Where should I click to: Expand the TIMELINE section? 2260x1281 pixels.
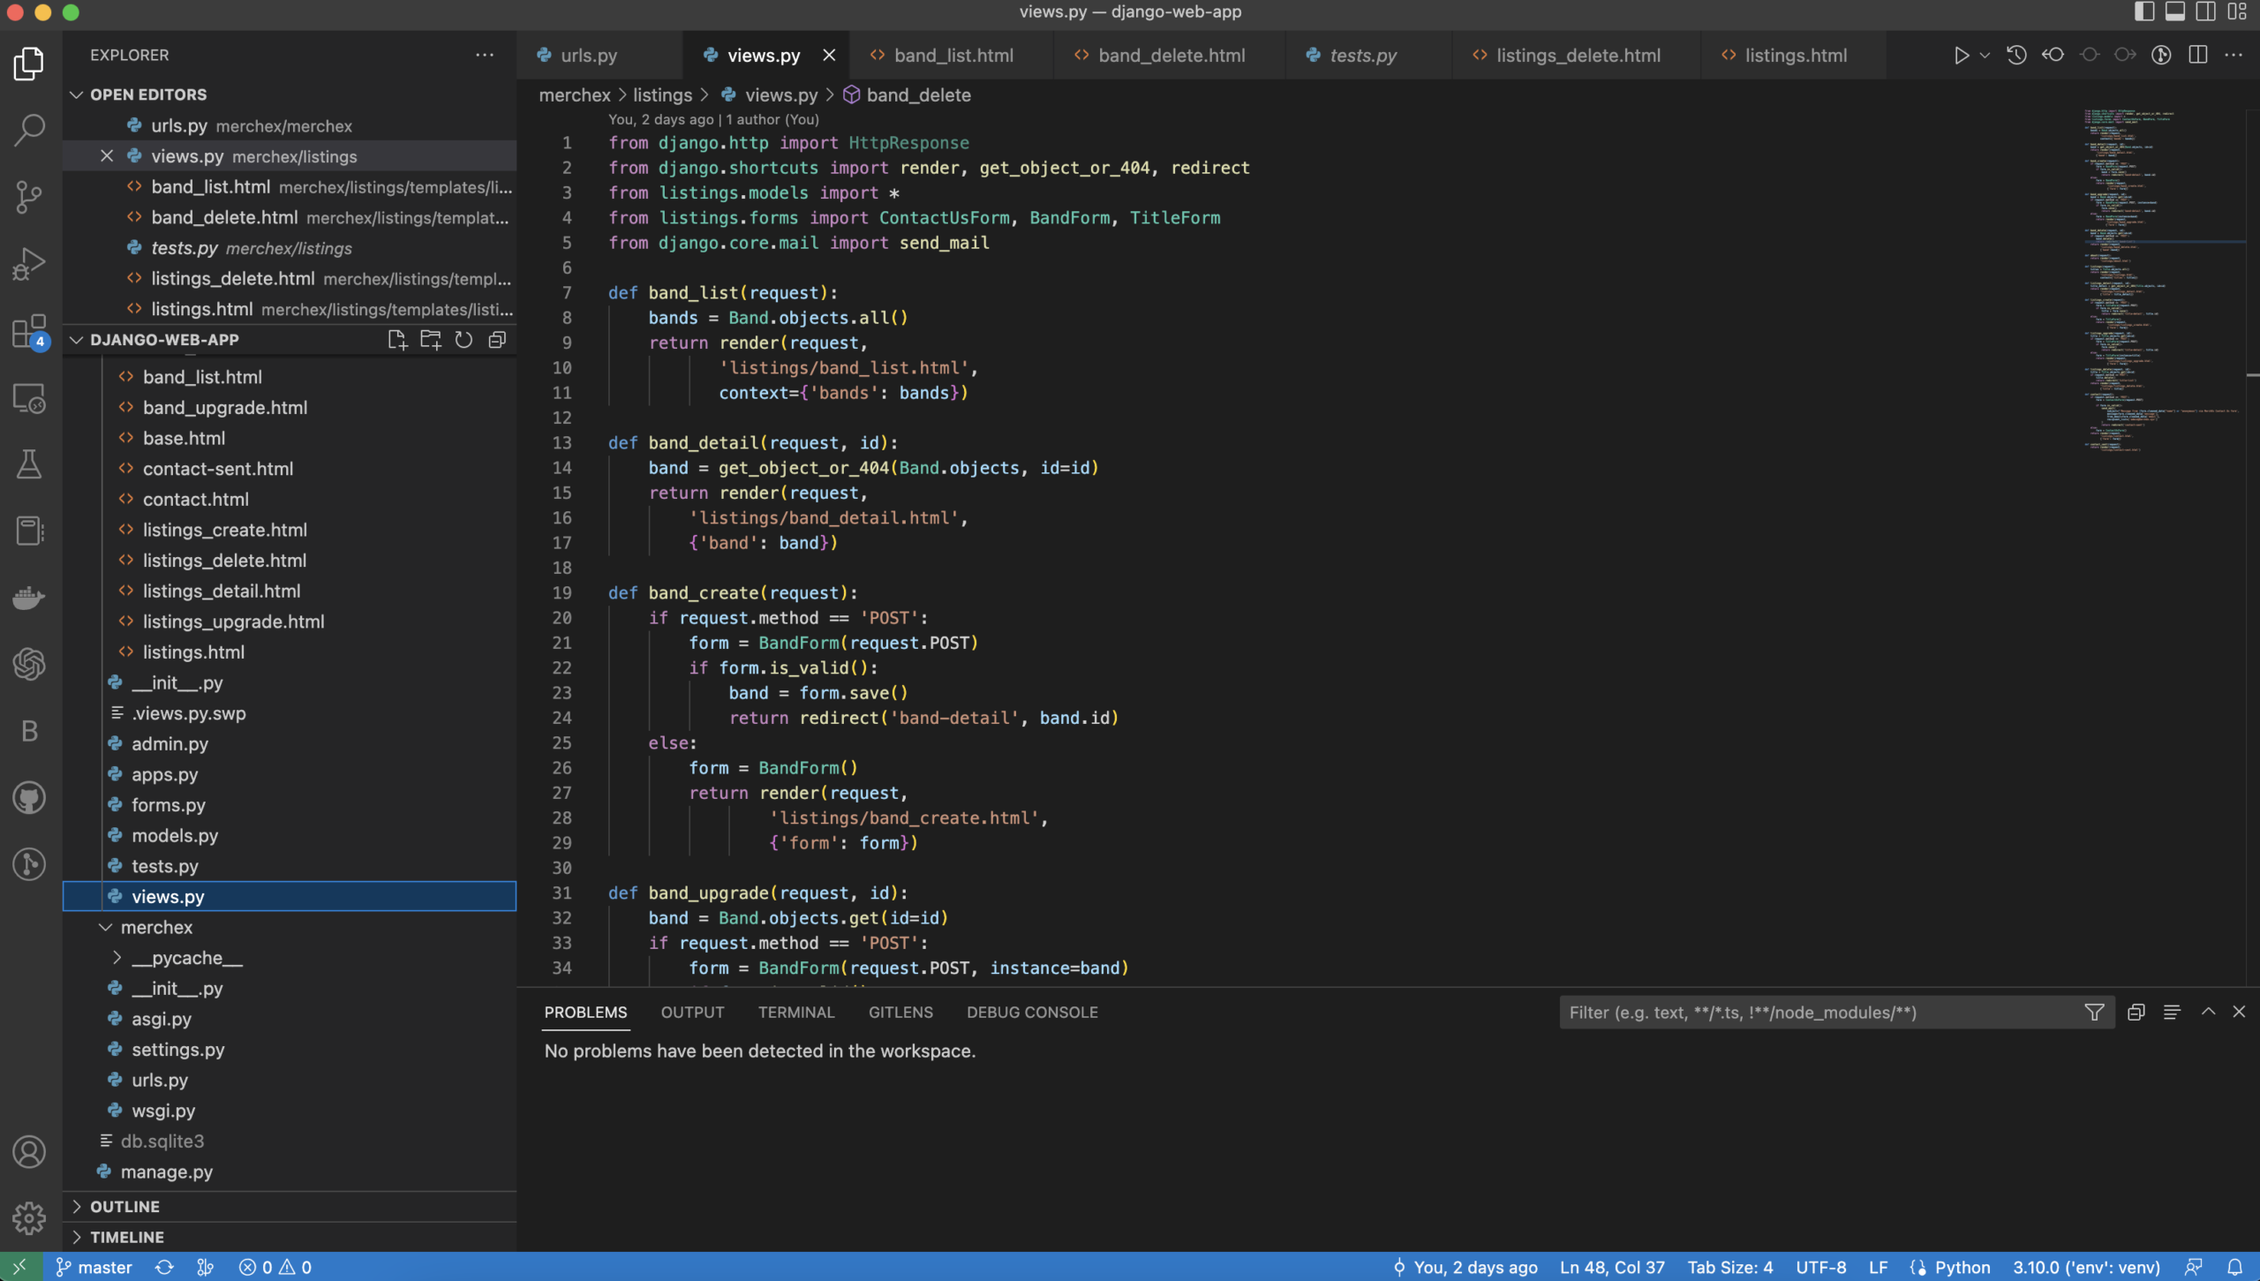coord(77,1237)
